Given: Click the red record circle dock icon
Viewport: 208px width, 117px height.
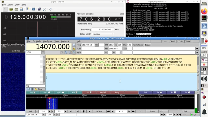Looking at the screenshot, I should pyautogui.click(x=204, y=97).
